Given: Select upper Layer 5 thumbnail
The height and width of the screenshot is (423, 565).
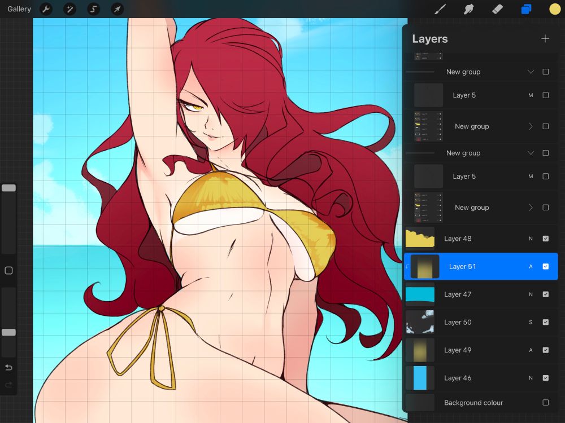Looking at the screenshot, I should pyautogui.click(x=428, y=95).
